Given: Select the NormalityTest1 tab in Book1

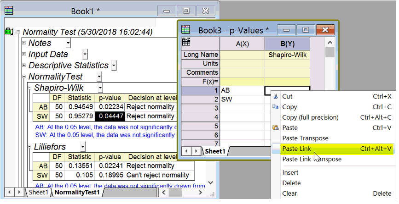Looking at the screenshot, I should (77, 193).
